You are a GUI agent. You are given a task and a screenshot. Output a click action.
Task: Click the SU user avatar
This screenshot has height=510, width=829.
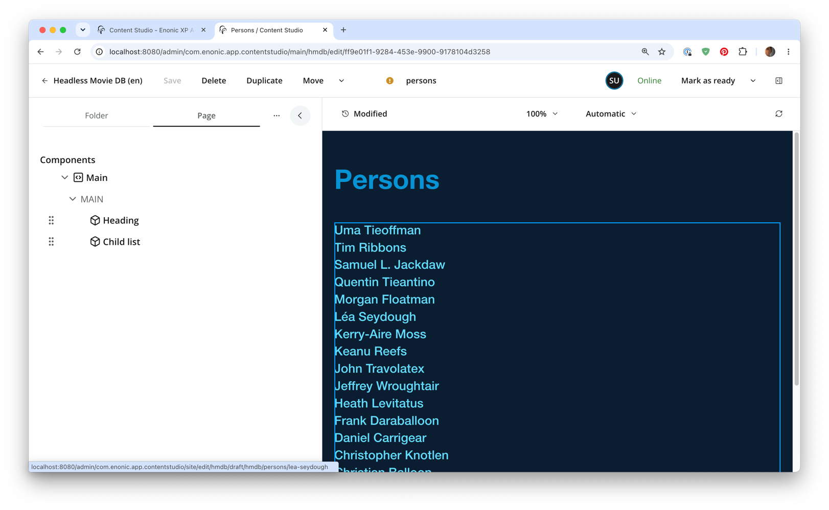click(614, 81)
